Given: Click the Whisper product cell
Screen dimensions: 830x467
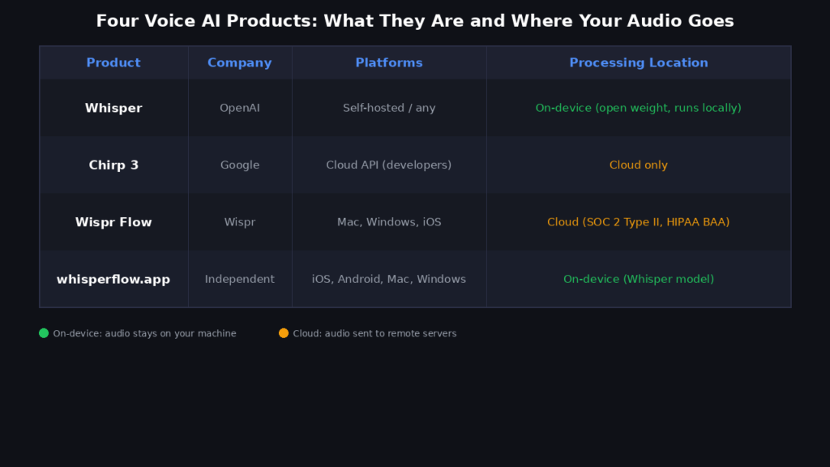Looking at the screenshot, I should 113,108.
